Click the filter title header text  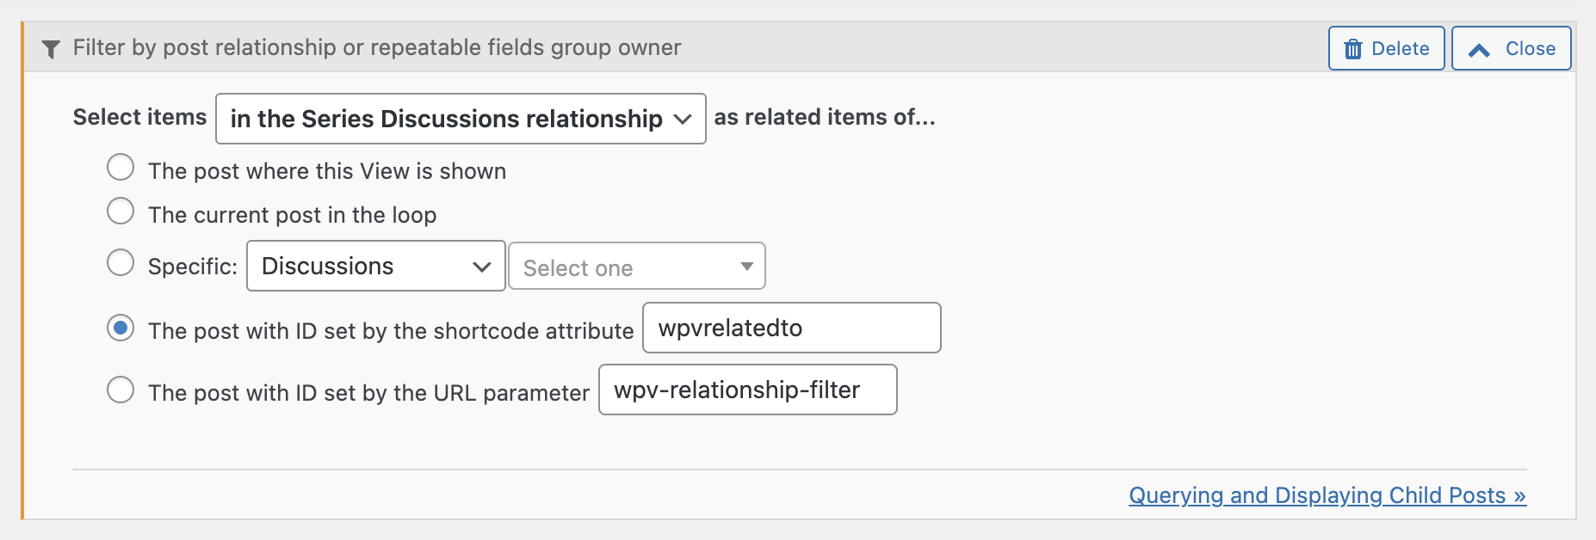pos(376,47)
